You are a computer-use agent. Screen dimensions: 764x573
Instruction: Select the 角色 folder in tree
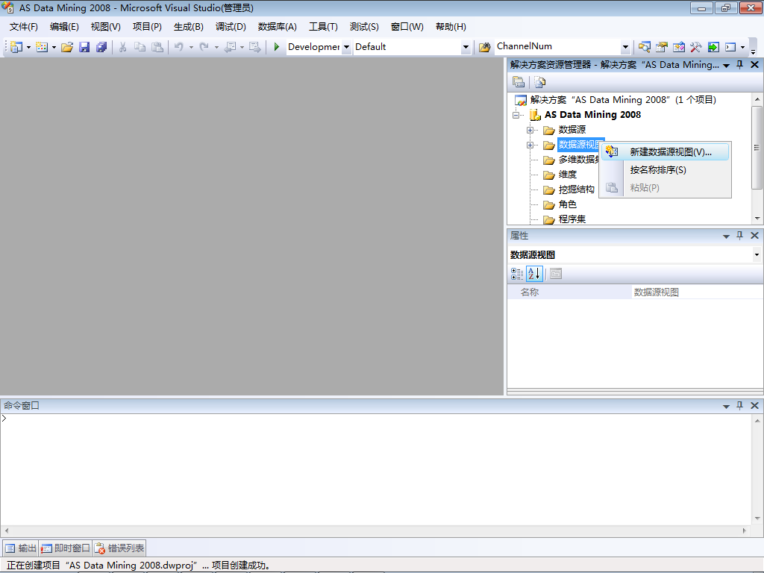coord(567,204)
